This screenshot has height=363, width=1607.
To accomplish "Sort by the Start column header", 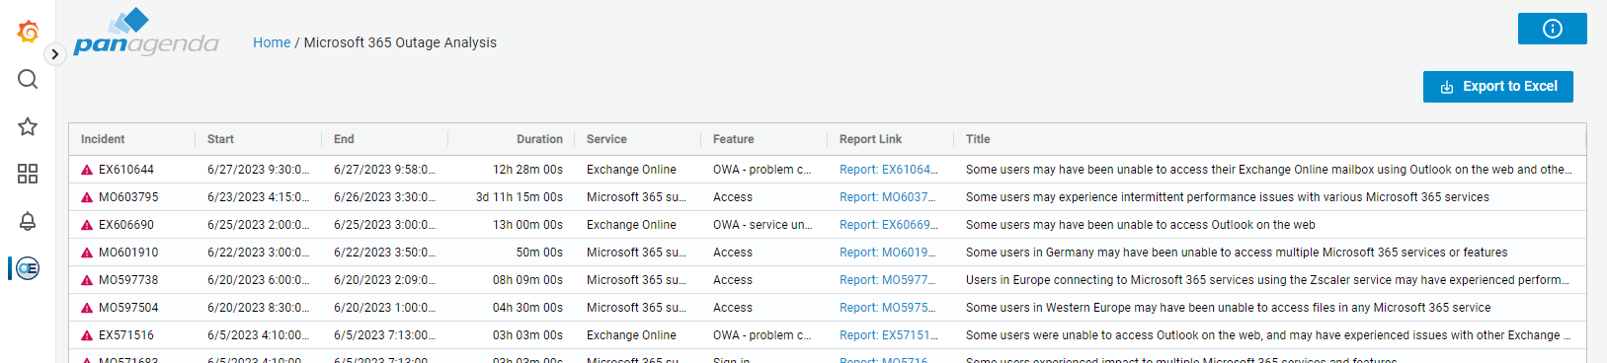I will click(x=220, y=139).
